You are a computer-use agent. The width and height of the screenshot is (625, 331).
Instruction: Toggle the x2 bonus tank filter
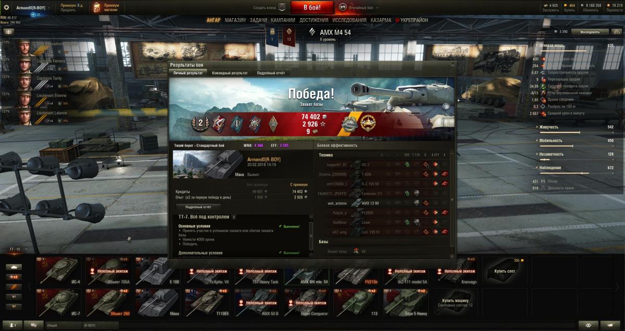(x=14, y=277)
